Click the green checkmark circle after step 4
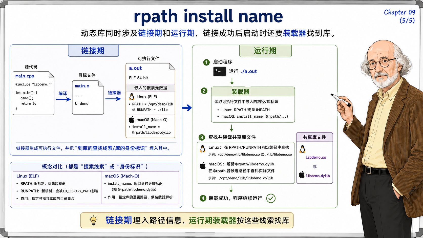 [271, 198]
